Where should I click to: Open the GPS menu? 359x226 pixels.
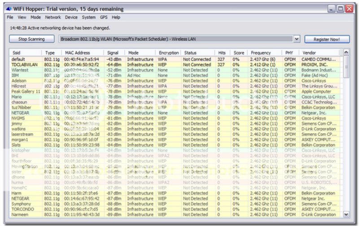pos(104,17)
